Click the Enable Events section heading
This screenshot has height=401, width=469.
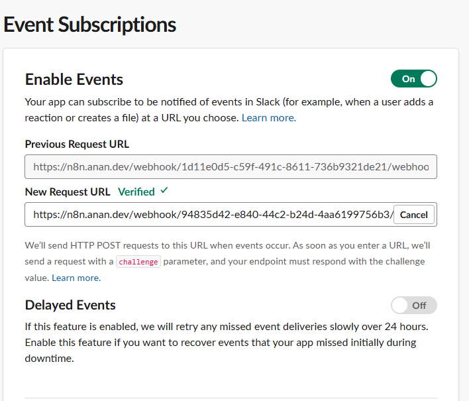pyautogui.click(x=74, y=80)
